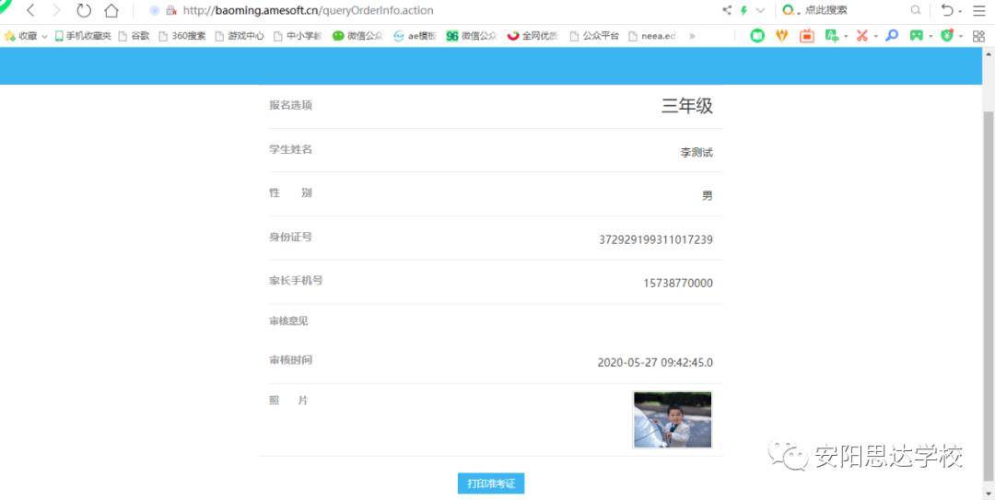Reload the page with the refresh icon
Screen dimensions: 995x500
[x=84, y=11]
